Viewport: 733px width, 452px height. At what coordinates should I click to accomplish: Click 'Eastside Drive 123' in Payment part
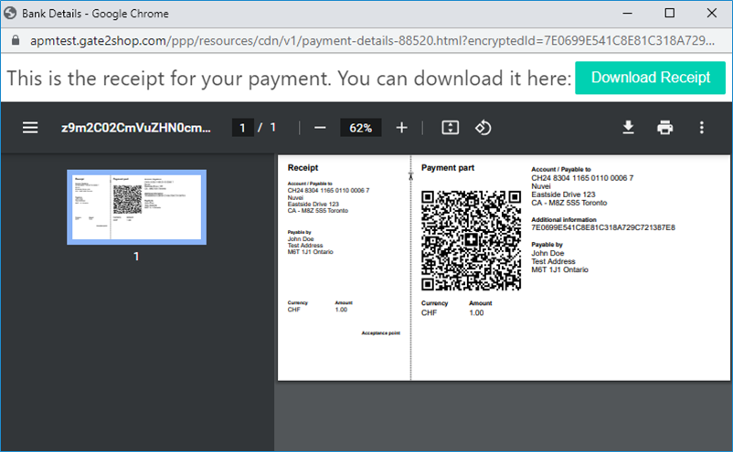pos(563,194)
